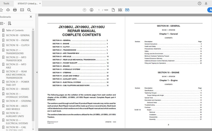Open SECTION 35 -- HYDRAULIC SYSTEMS bookmark
The height and width of the screenshot is (131, 212).
coord(17,96)
